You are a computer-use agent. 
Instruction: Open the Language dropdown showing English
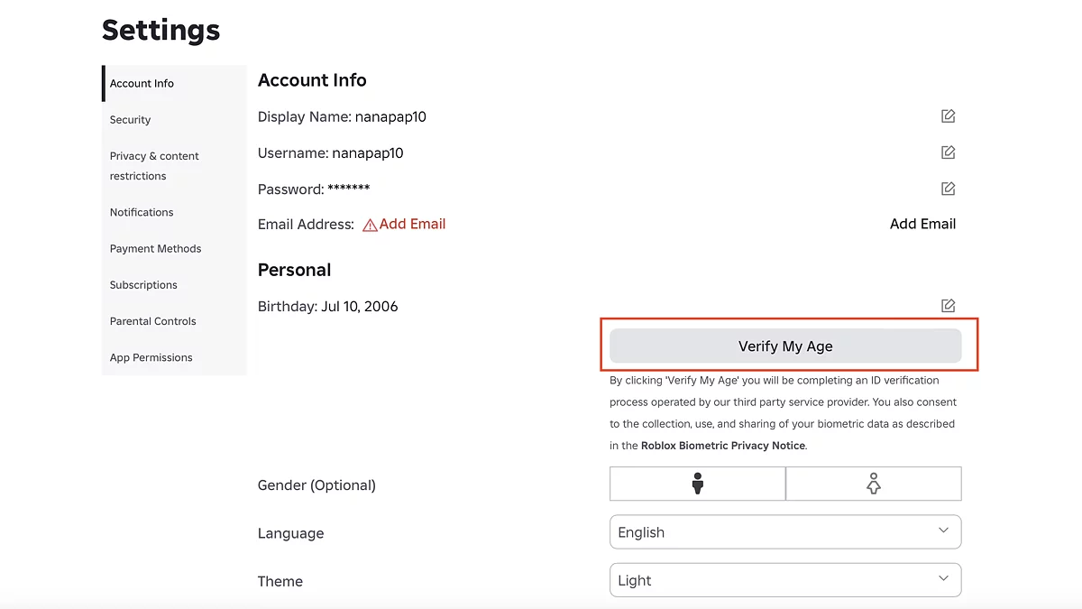pyautogui.click(x=785, y=531)
